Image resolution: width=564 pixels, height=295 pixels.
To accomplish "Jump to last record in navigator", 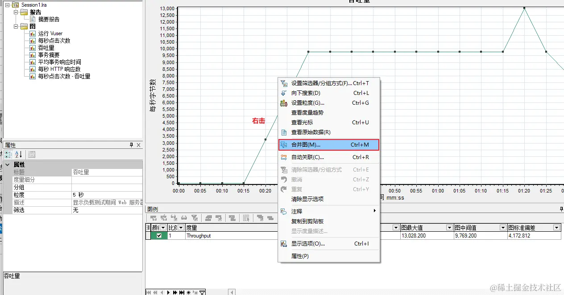I will click(x=182, y=293).
